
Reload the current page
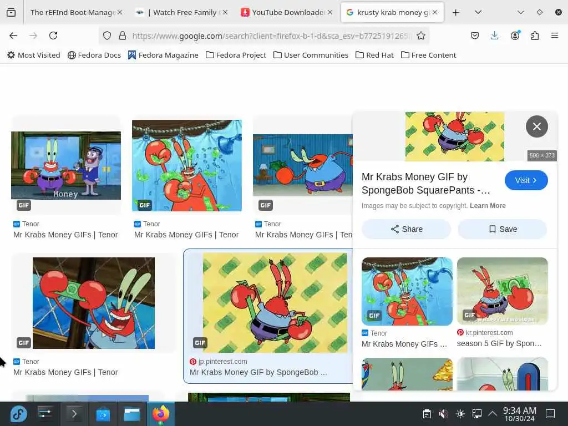coord(53,35)
